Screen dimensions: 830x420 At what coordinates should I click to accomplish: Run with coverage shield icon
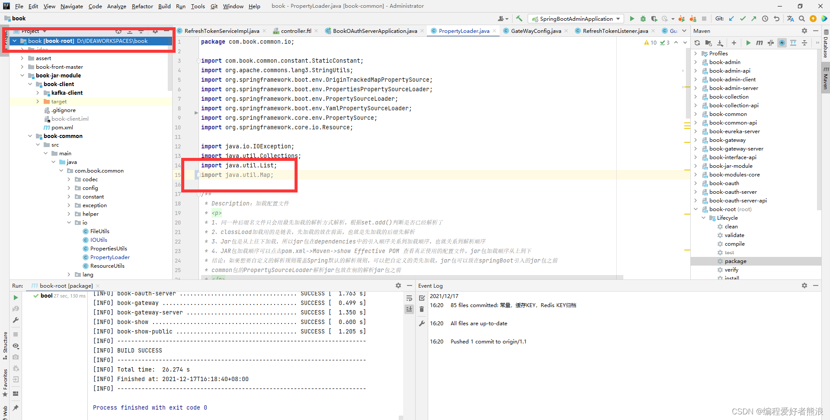pos(654,19)
